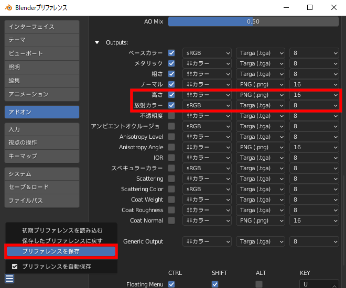Viewport: 346px width, 288px height.
Task: Open Scattering color space 非カラー dropdown
Action: (x=207, y=179)
